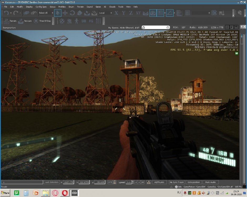Click the Lock Selection button

pos(52,182)
